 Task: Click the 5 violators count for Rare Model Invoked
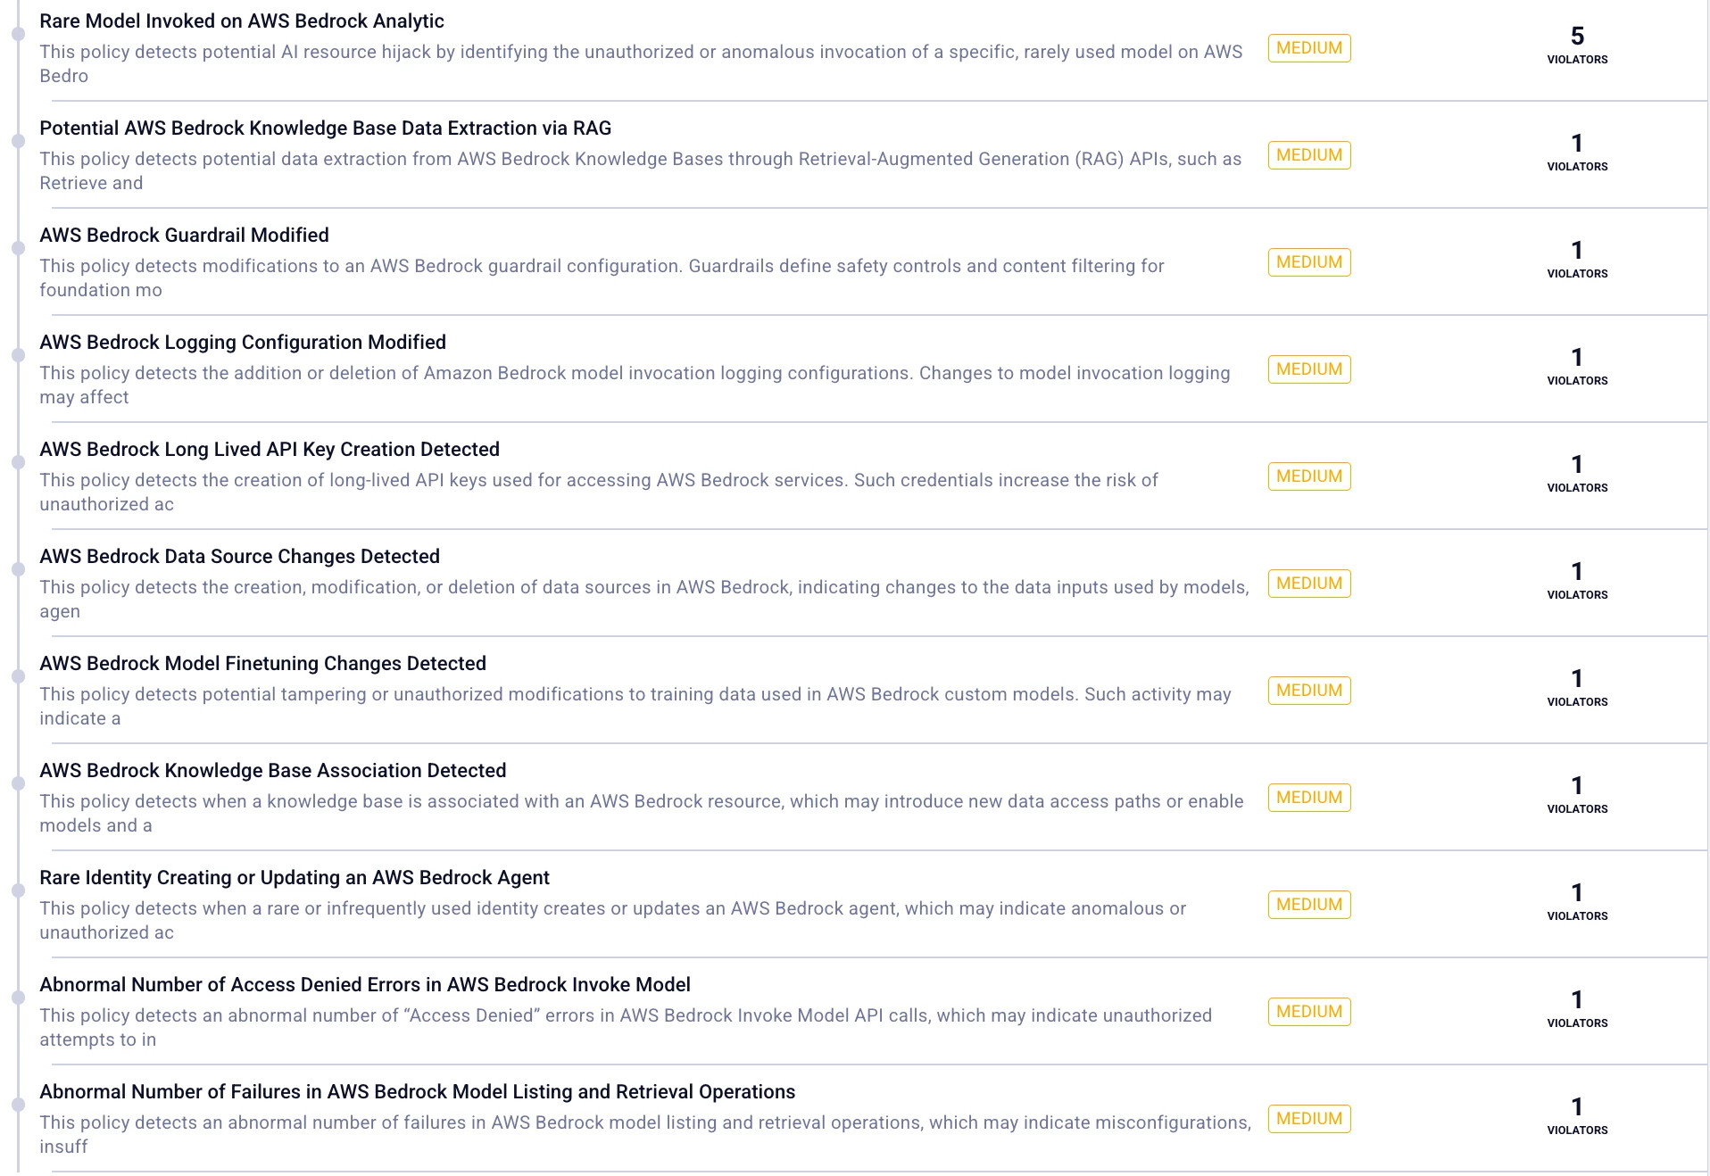pyautogui.click(x=1577, y=45)
